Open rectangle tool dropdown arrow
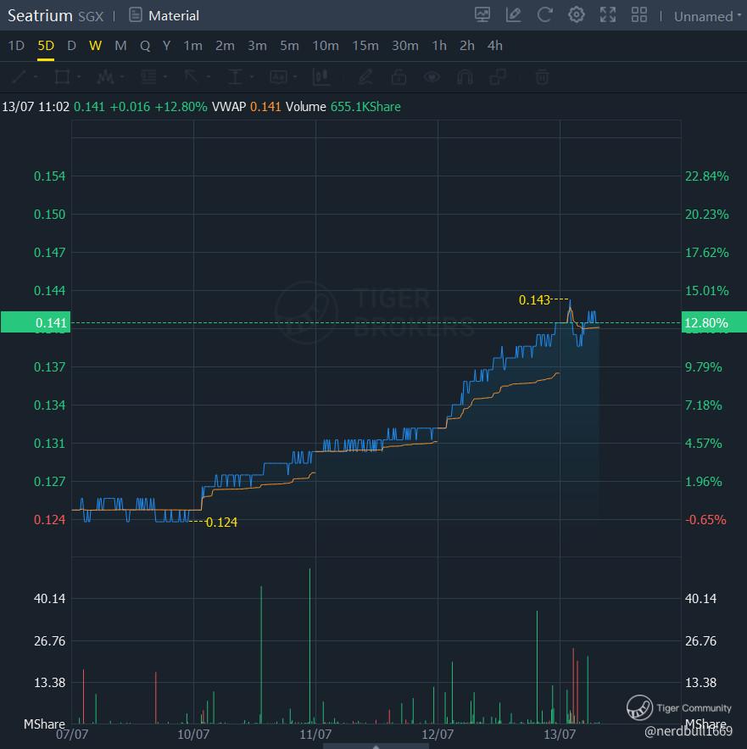 point(79,76)
